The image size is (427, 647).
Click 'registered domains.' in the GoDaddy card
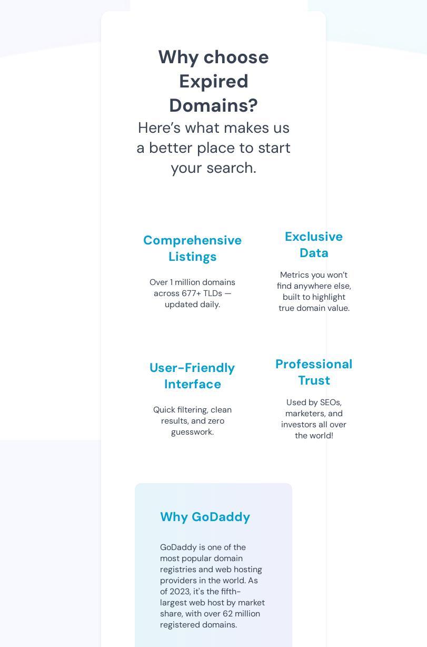198,625
